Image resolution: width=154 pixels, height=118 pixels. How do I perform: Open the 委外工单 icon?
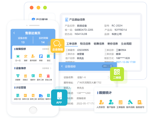pyautogui.click(x=41, y=76)
